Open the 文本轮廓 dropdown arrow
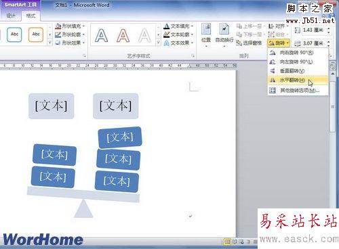The width and height of the screenshot is (339, 249). click(x=192, y=35)
